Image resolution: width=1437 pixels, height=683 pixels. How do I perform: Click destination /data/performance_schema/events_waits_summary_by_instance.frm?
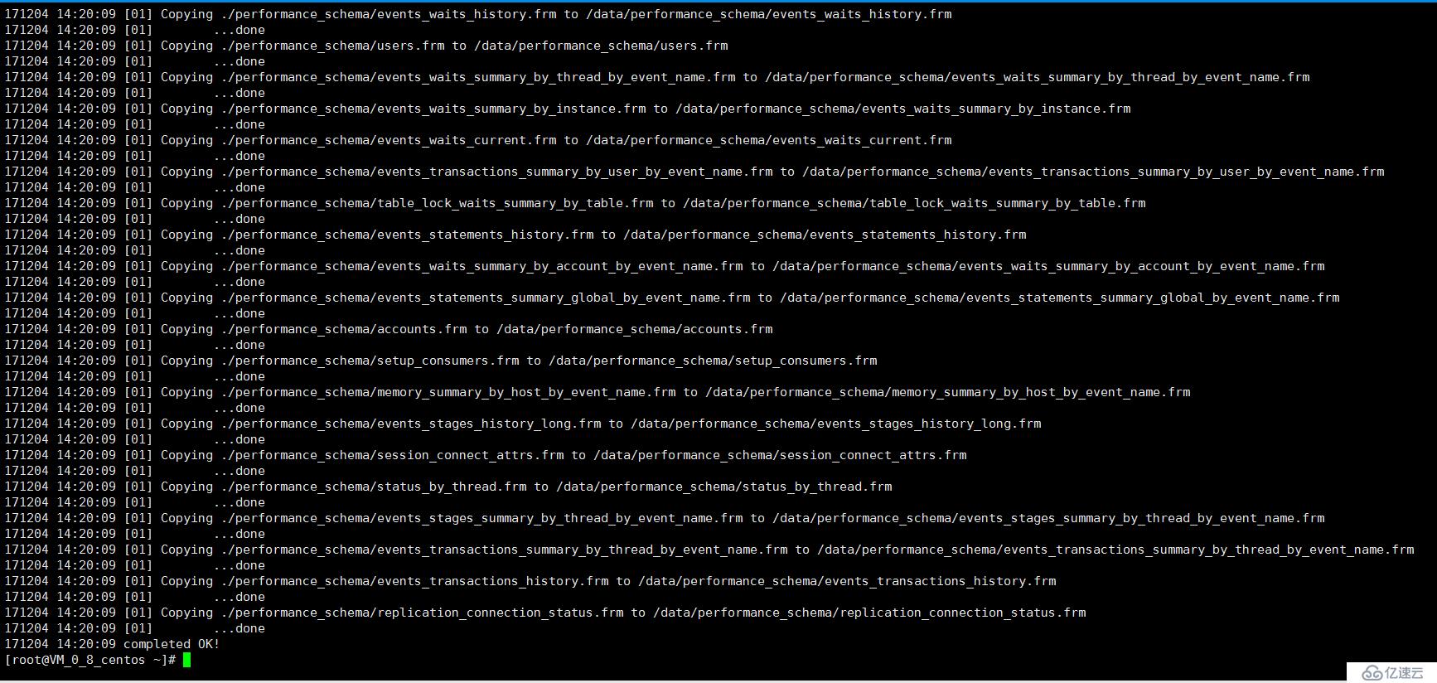[903, 109]
